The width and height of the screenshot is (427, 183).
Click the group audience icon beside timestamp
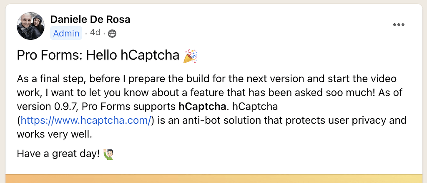112,34
